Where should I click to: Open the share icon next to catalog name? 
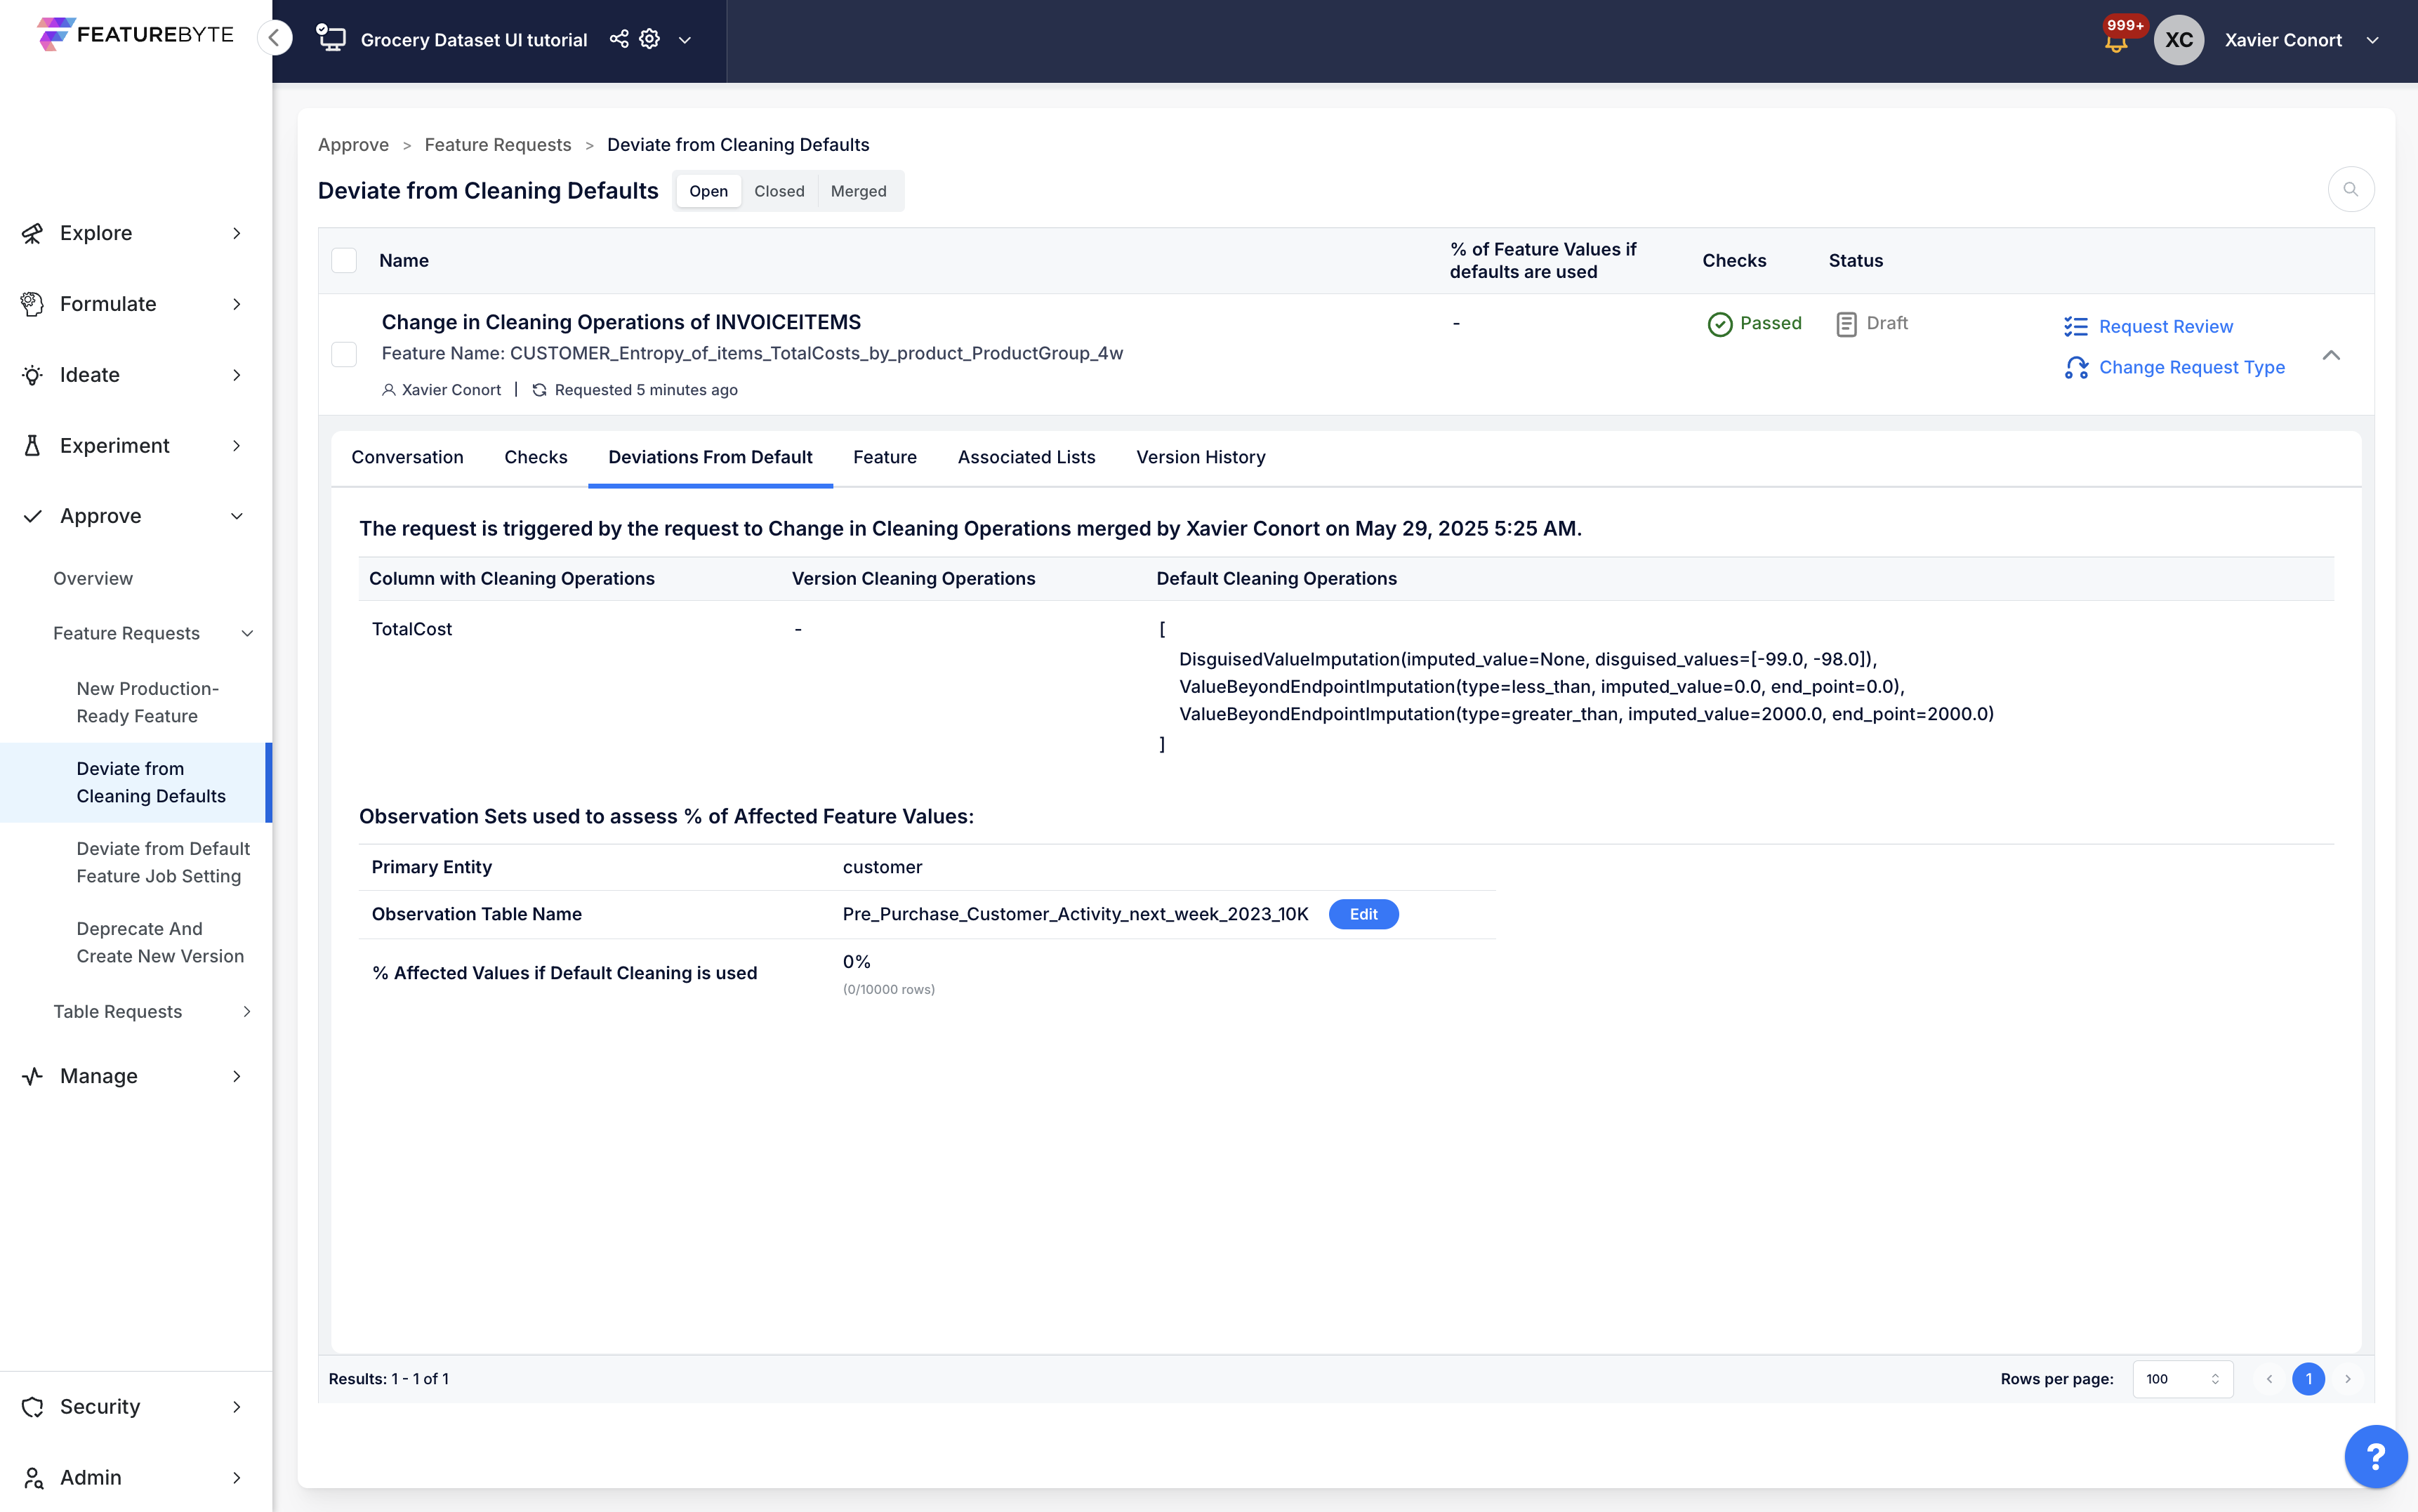tap(619, 39)
